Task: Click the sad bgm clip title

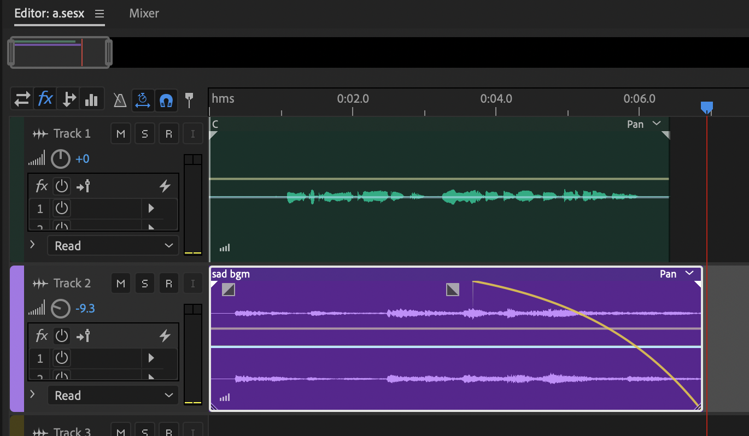Action: 231,274
